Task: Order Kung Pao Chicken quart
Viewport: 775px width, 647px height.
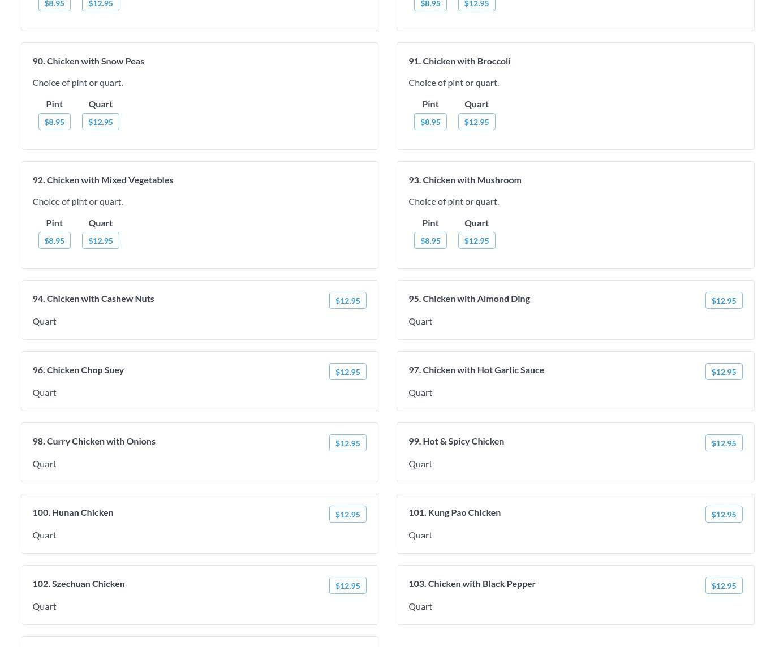Action: pos(724,514)
